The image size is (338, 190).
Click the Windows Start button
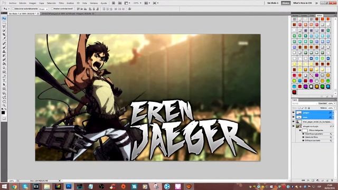pyautogui.click(x=4, y=186)
